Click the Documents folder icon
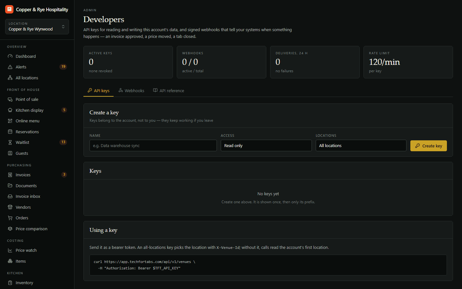462x289 pixels. 10,186
